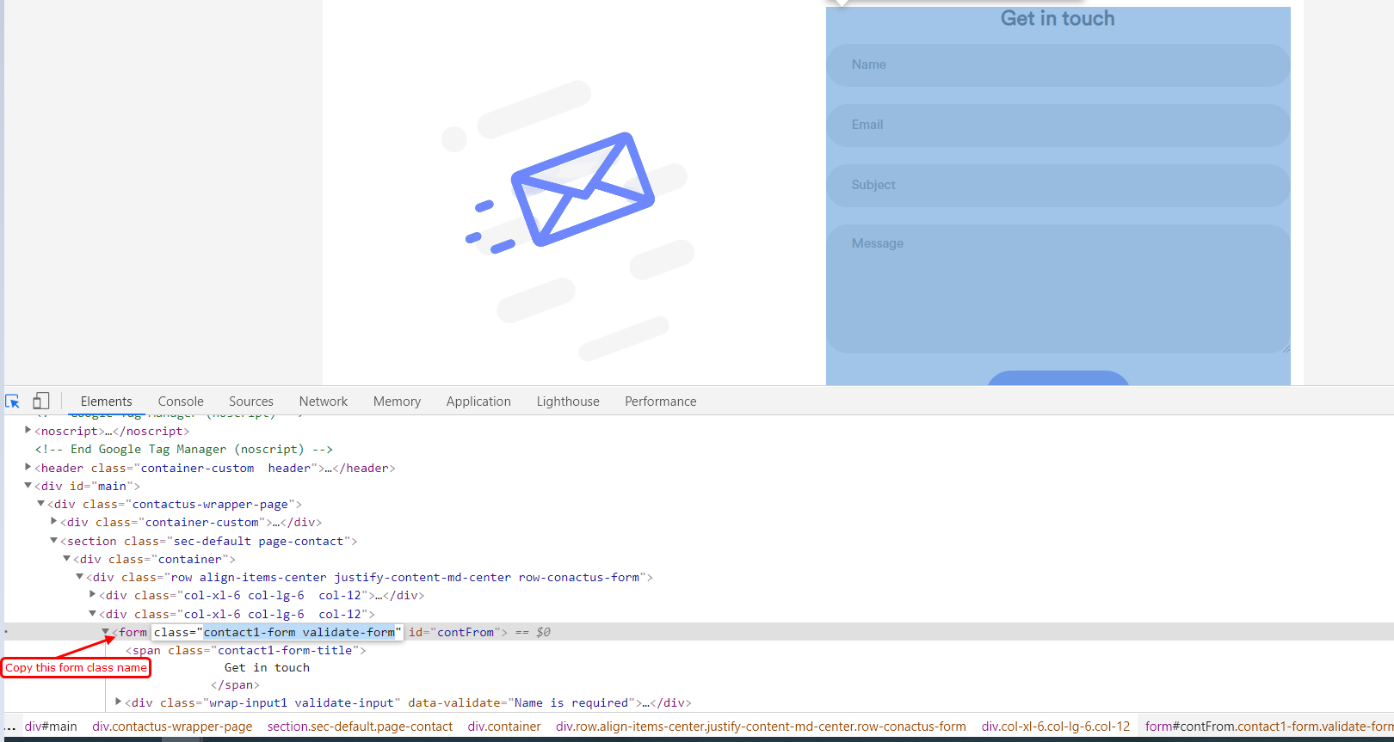
Task: Collapse the div id main node
Action: click(28, 486)
